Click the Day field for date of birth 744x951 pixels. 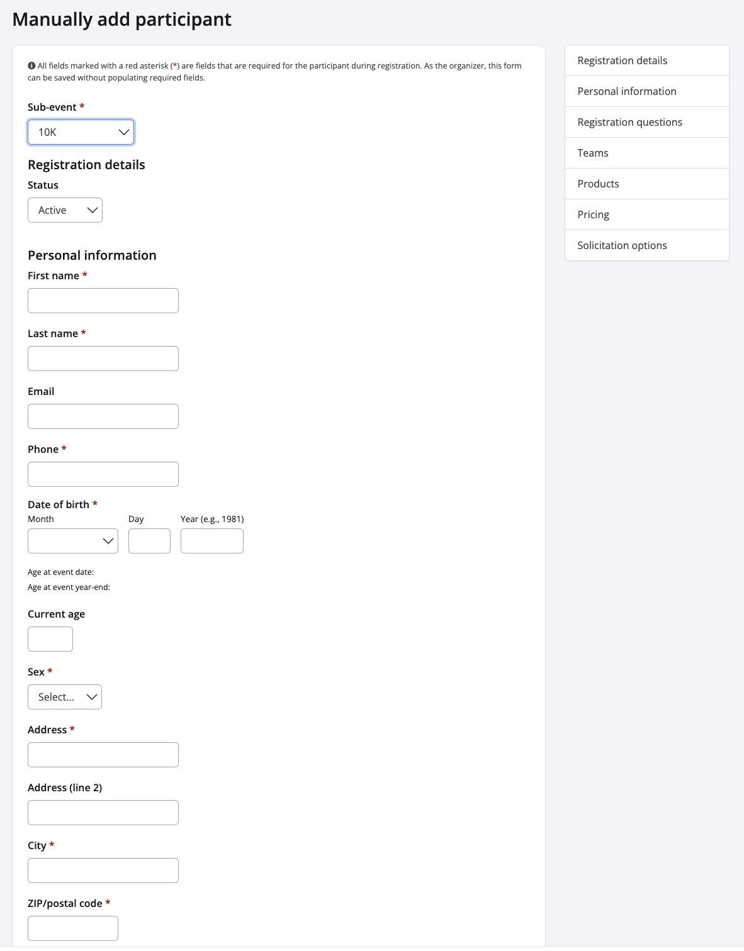pos(149,541)
